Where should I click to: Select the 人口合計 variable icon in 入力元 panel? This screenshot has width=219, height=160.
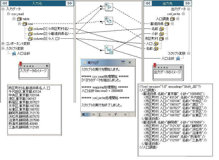(14, 54)
